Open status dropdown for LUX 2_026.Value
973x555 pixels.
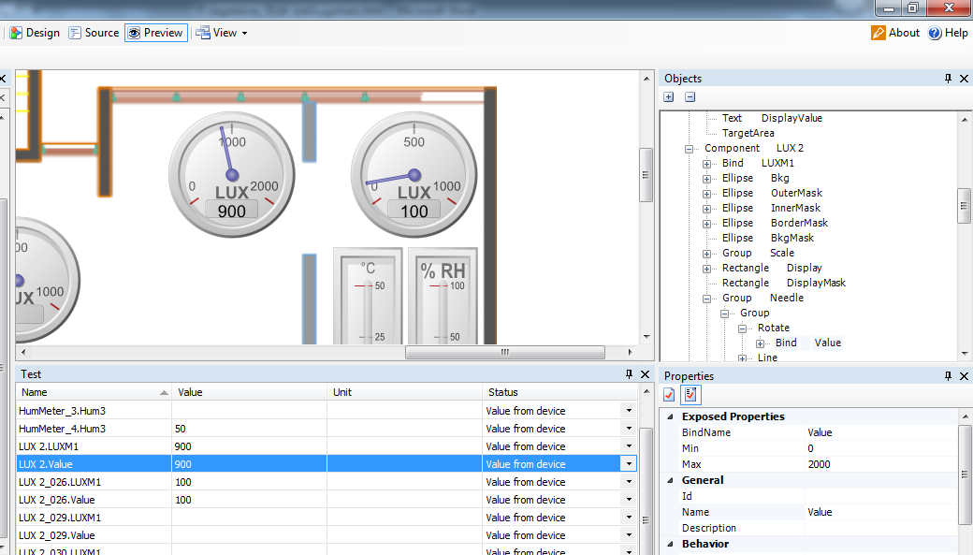[x=629, y=500]
